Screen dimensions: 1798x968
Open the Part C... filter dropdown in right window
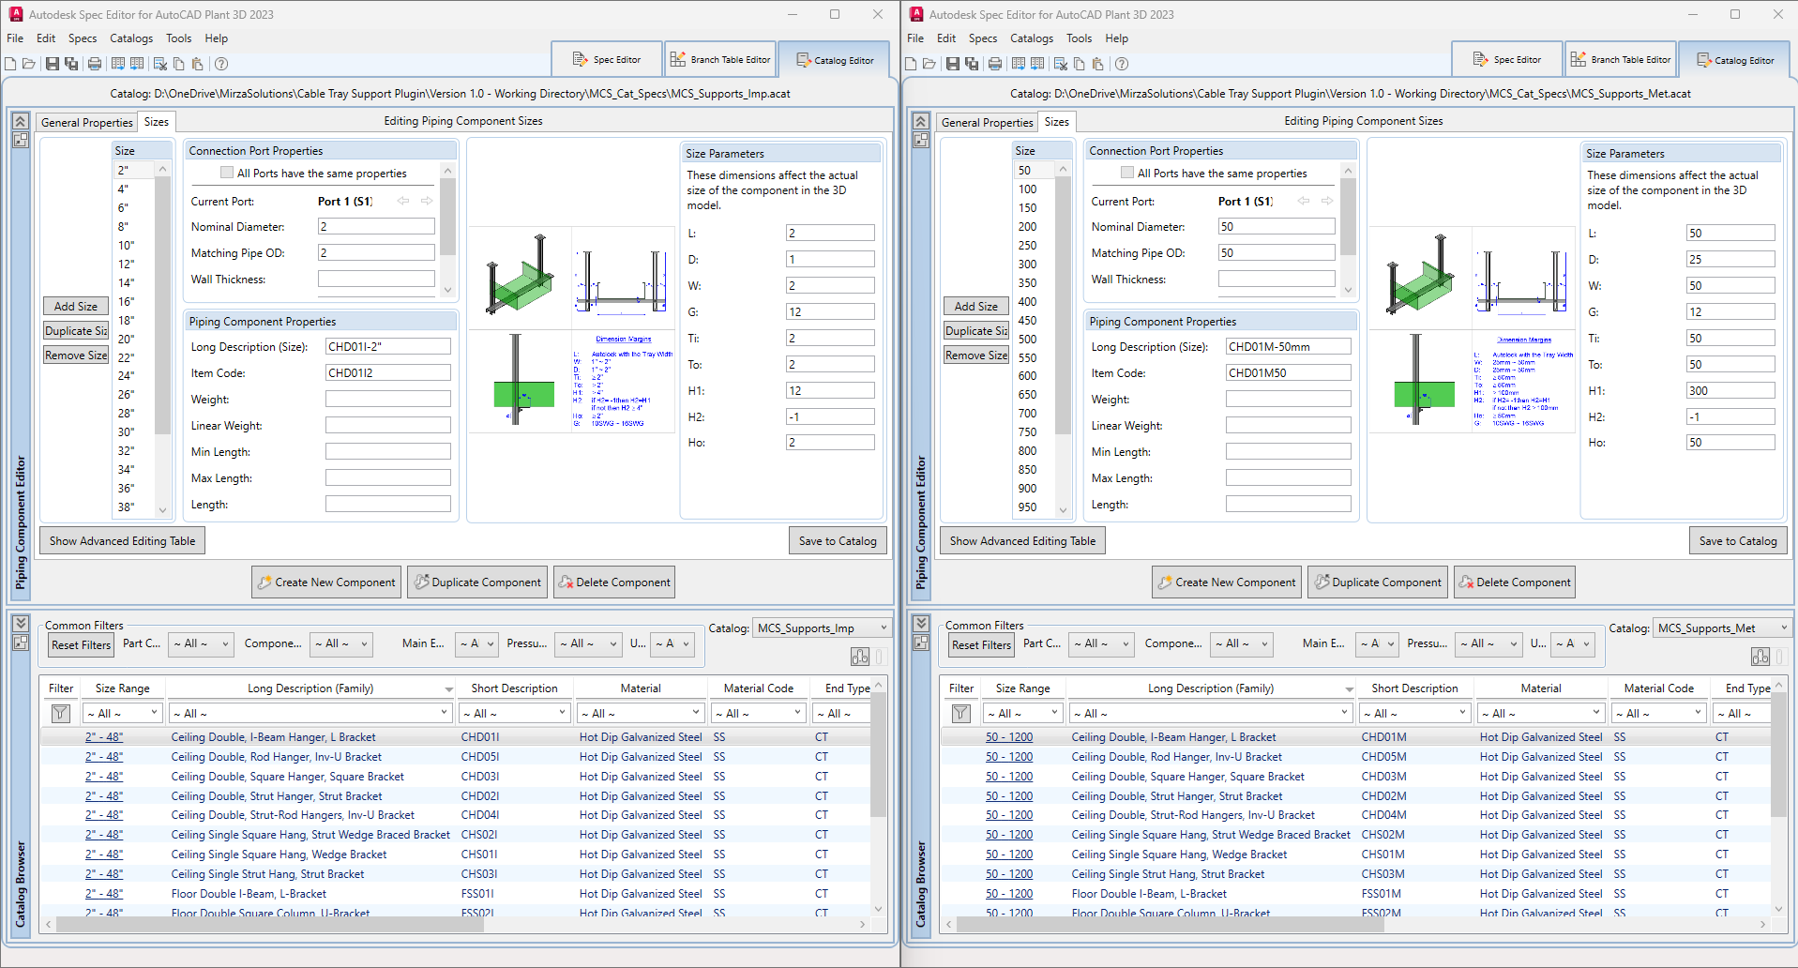(1103, 643)
